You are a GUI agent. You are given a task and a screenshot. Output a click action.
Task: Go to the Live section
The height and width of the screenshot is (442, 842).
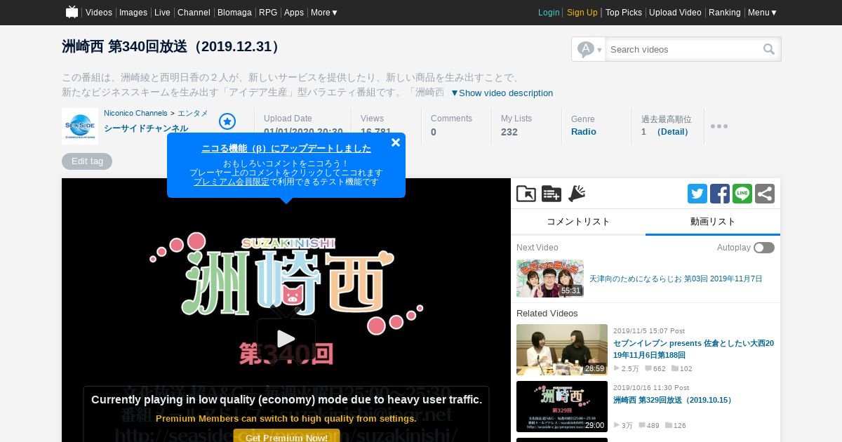(x=162, y=13)
